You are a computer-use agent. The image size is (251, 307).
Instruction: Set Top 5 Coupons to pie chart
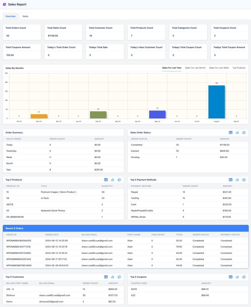(x=244, y=277)
